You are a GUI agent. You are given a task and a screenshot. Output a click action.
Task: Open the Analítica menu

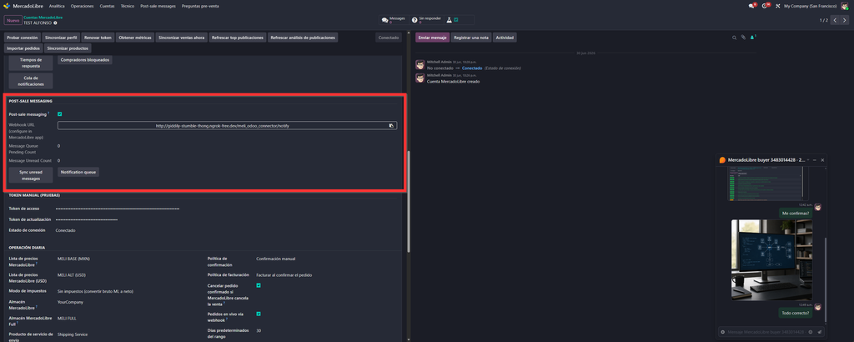(57, 6)
